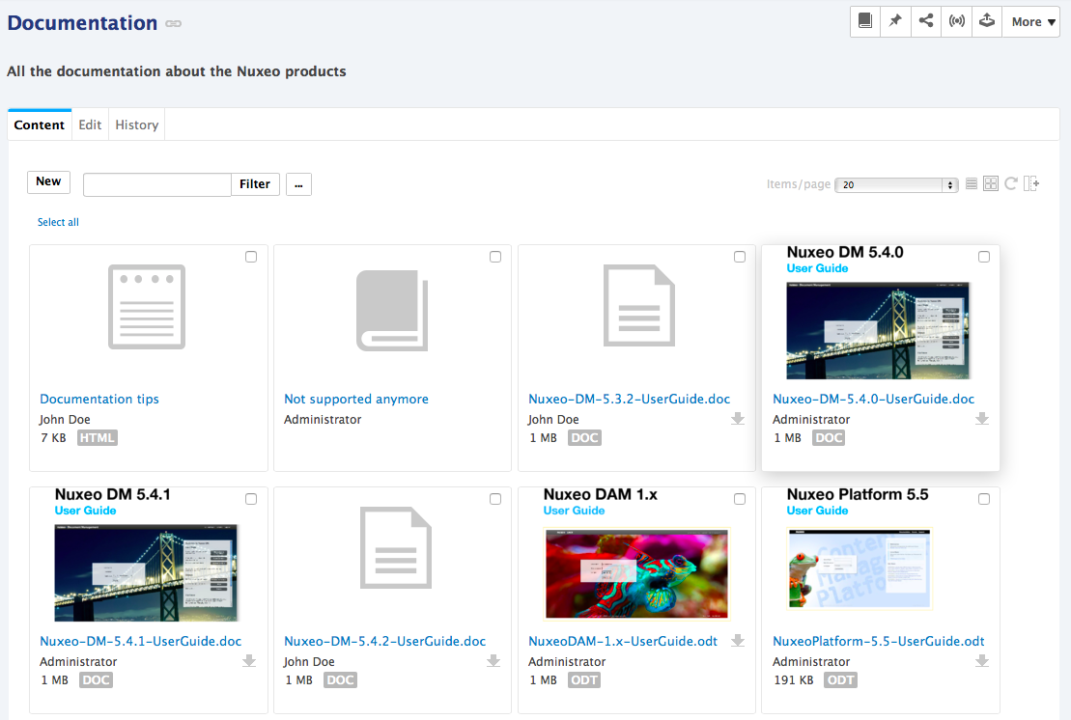Click the DOC badge on Nuxeo-DM-5.4.2 card
This screenshot has height=720, width=1071.
click(340, 679)
